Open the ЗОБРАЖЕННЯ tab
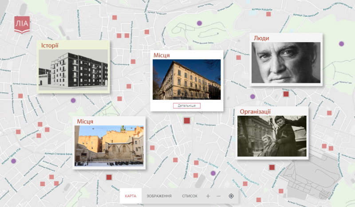Viewport: 355px width, 207px height. click(159, 196)
